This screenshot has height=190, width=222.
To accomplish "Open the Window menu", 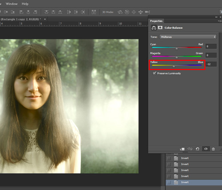I will [12, 4].
